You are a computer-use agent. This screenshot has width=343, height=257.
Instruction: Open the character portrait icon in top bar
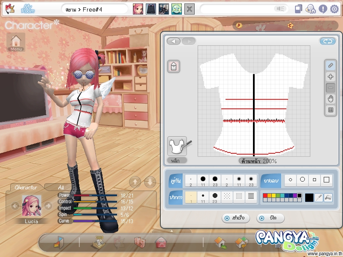click(x=138, y=9)
